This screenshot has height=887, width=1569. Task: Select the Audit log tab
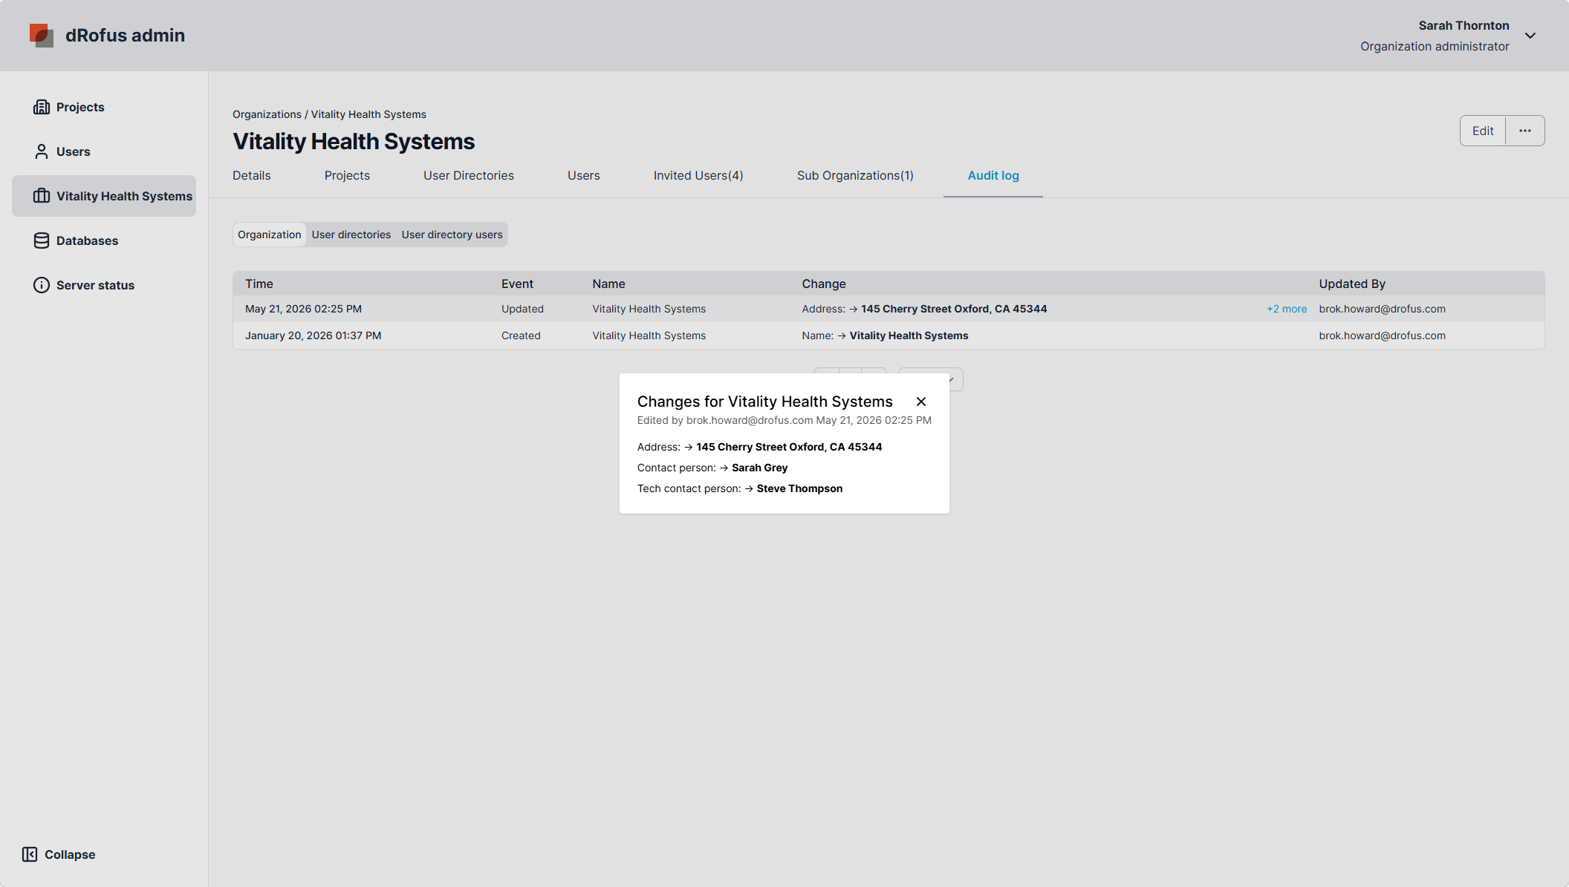click(x=993, y=175)
